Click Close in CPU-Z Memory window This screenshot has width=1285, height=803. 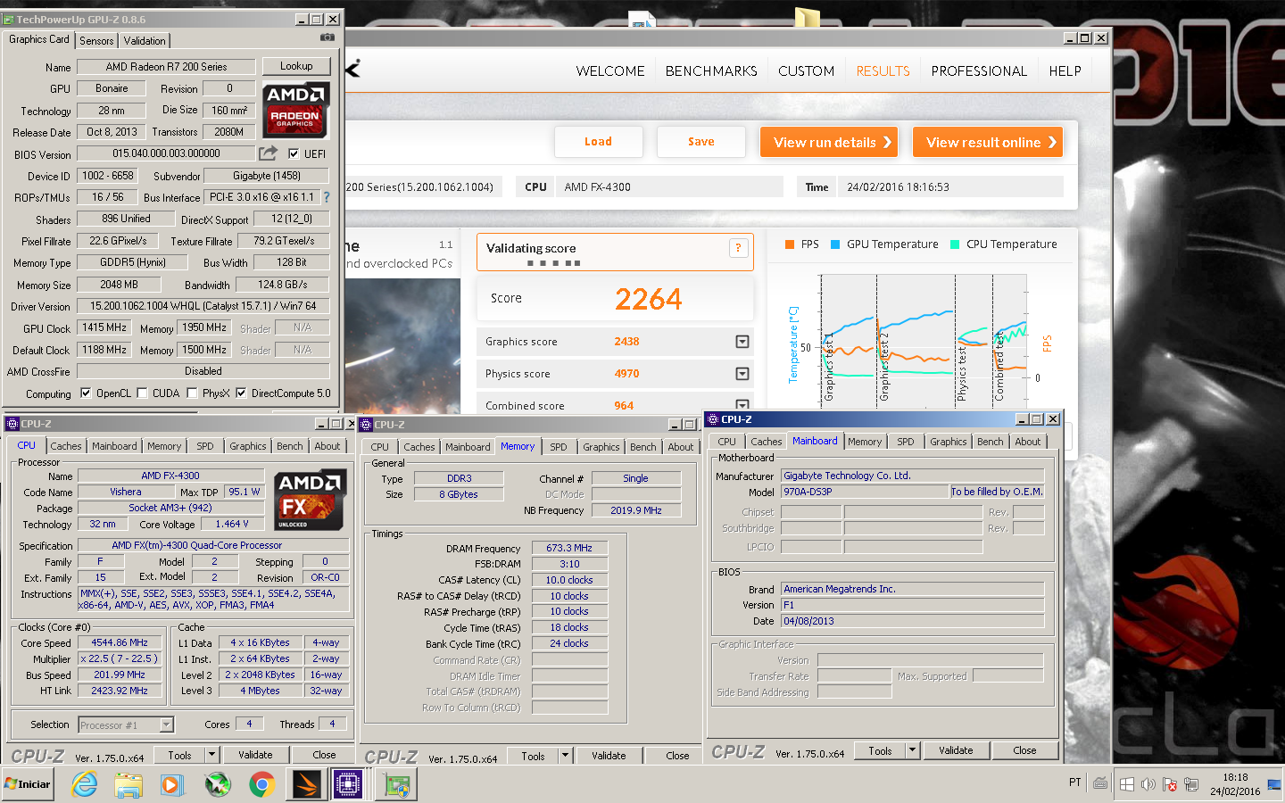[x=677, y=756]
